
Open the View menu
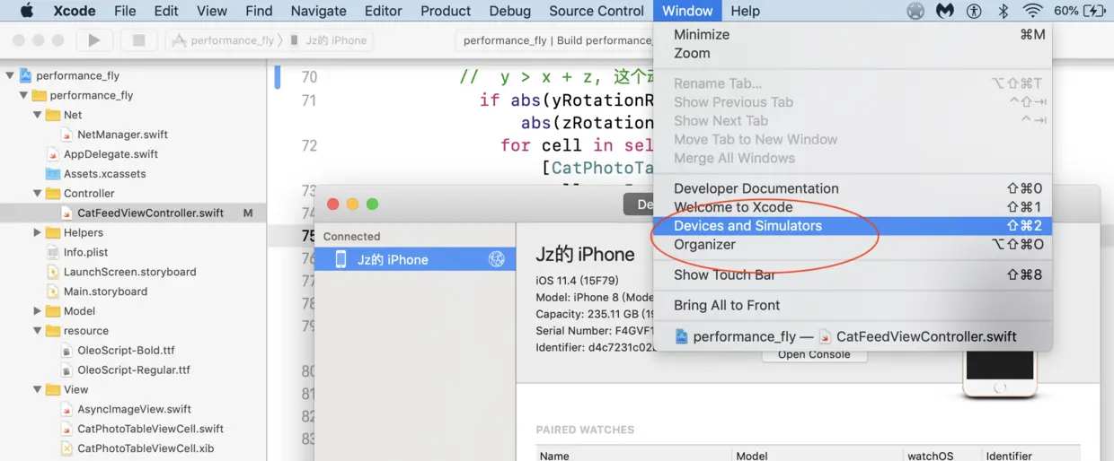click(212, 11)
